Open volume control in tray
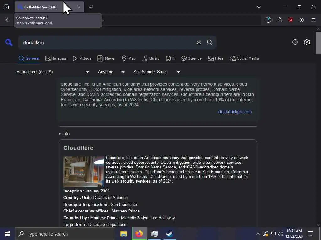Viewport: 321px width, 240px height. [281, 234]
